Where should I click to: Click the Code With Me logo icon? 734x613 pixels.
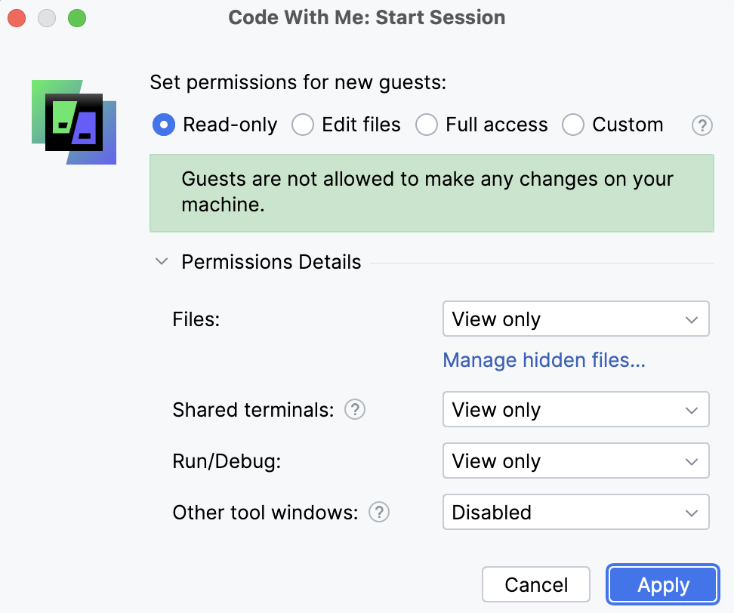(x=74, y=122)
